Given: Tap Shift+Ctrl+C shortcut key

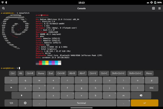Looking at the screenshot, I should click(x=135, y=73).
